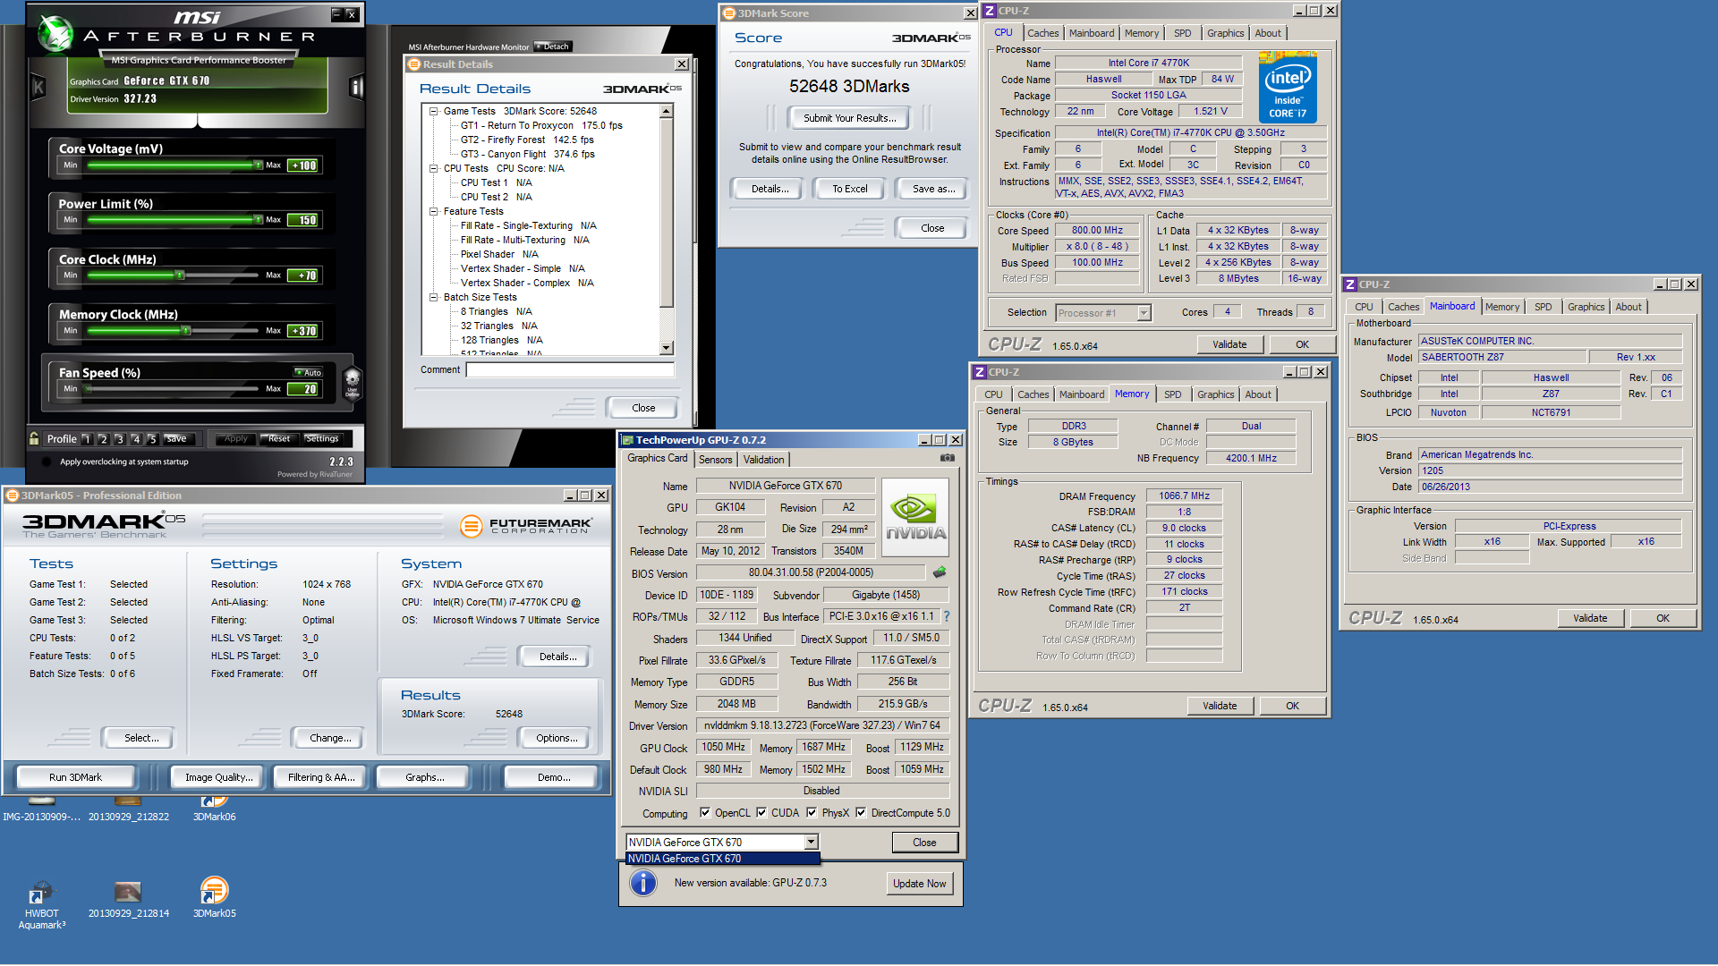Click the GPU-Z new version info icon
The height and width of the screenshot is (966, 1718).
point(643,883)
